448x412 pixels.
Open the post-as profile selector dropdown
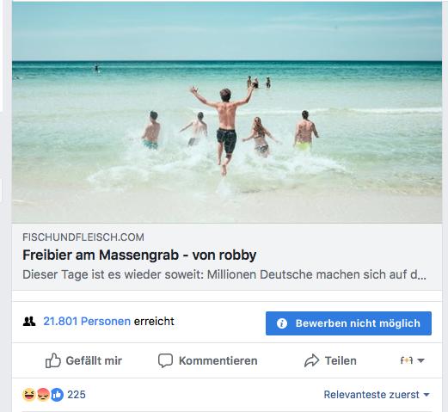pyautogui.click(x=412, y=360)
